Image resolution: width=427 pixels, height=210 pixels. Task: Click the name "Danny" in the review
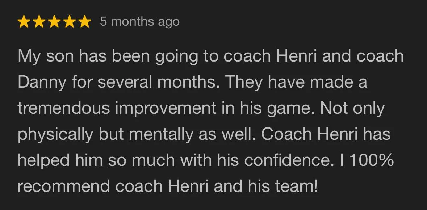point(42,83)
